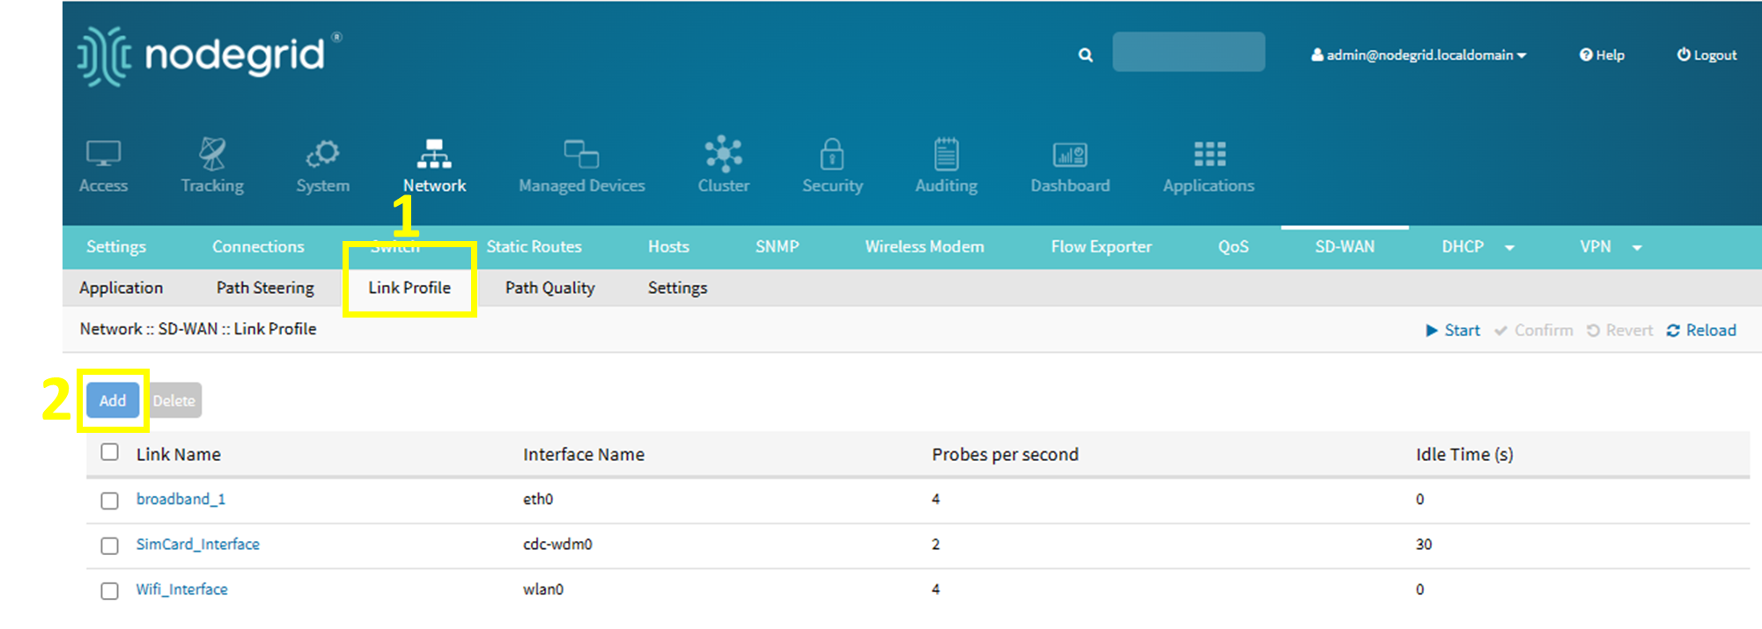The width and height of the screenshot is (1762, 629).
Task: Click the Add button
Action: pos(113,400)
